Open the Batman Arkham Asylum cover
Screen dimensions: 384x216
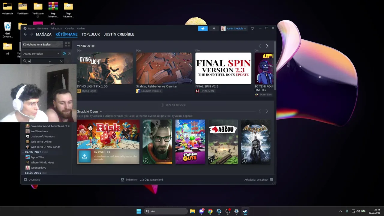click(256, 142)
